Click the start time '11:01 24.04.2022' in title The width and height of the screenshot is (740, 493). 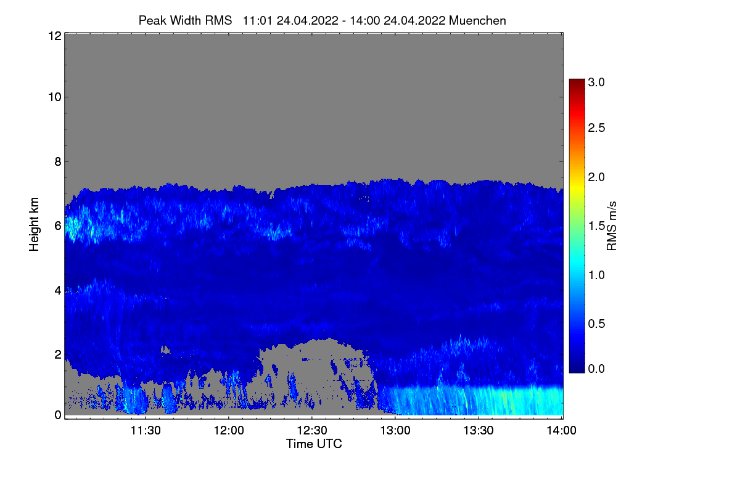click(290, 20)
